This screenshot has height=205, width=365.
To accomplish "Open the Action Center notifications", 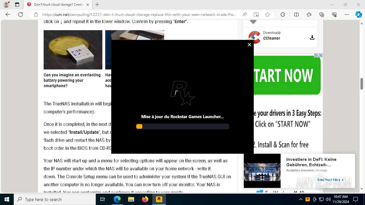I will (356, 199).
